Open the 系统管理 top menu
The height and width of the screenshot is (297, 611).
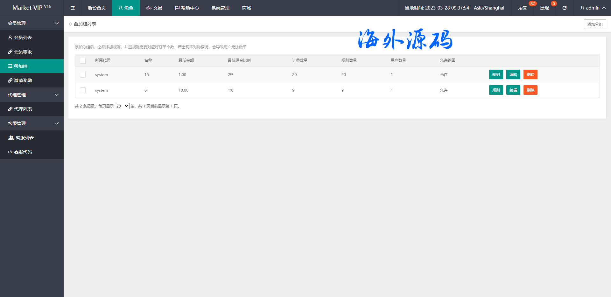point(220,8)
